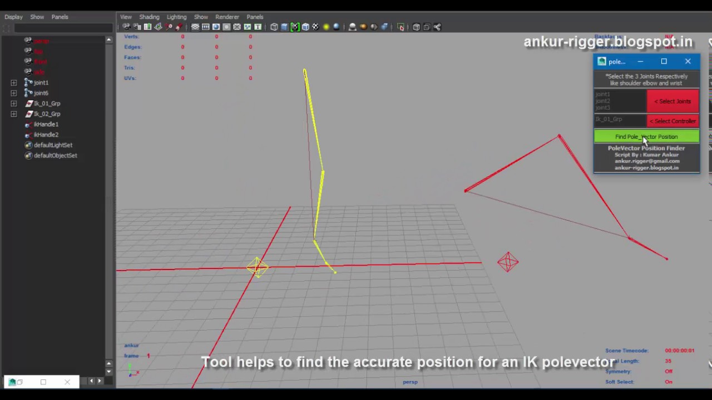The image size is (712, 400).
Task: Enable wireframe display mode icon
Action: (x=274, y=27)
